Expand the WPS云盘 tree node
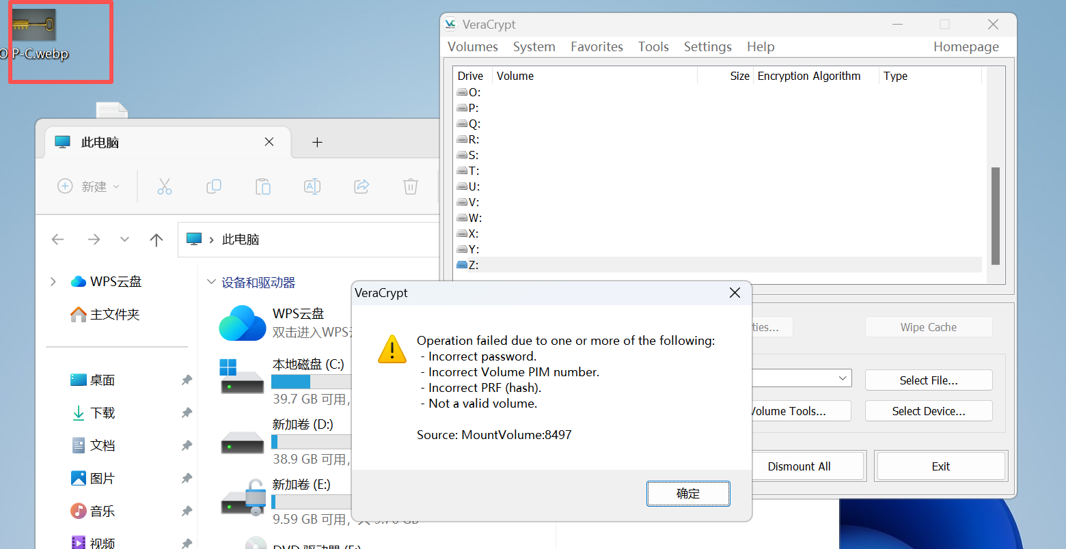This screenshot has height=549, width=1066. click(x=53, y=281)
